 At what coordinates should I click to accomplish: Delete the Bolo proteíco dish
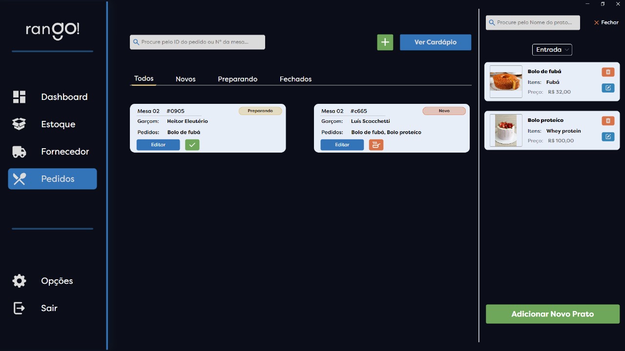[x=608, y=121]
